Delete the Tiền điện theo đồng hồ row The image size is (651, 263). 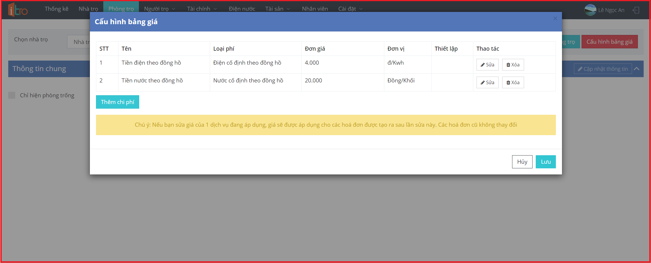513,65
